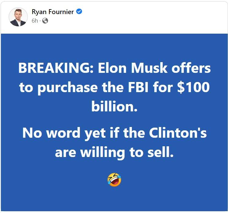Click the words are willing
The image size is (228, 213).
[90, 153]
